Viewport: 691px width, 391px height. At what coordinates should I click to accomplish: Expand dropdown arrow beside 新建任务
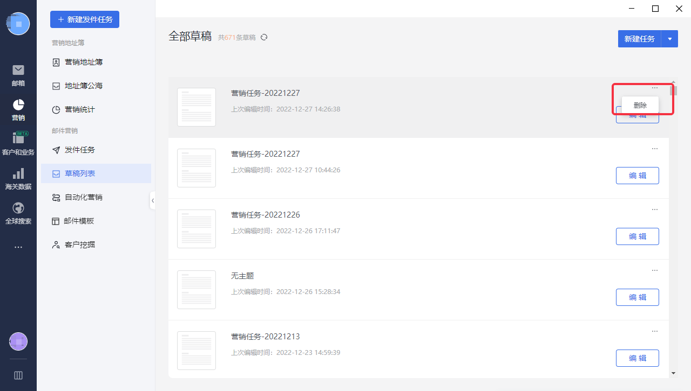tap(670, 39)
